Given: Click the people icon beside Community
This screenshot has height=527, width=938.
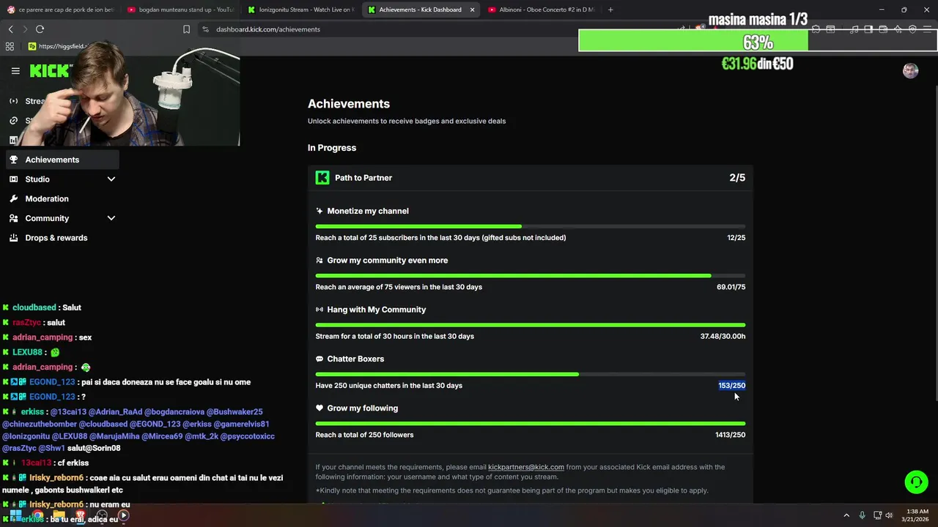Looking at the screenshot, I should coord(13,218).
